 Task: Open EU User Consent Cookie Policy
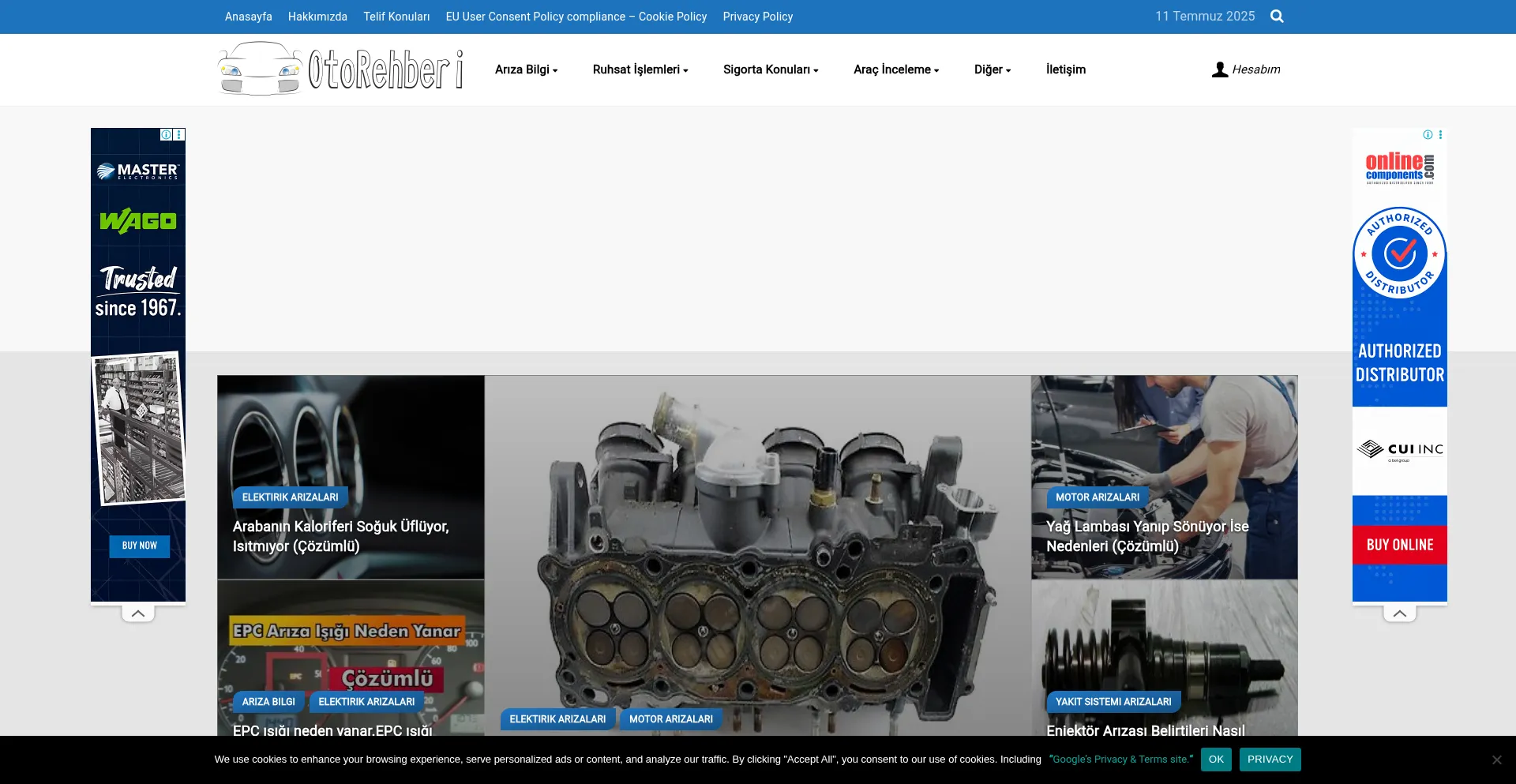576,17
